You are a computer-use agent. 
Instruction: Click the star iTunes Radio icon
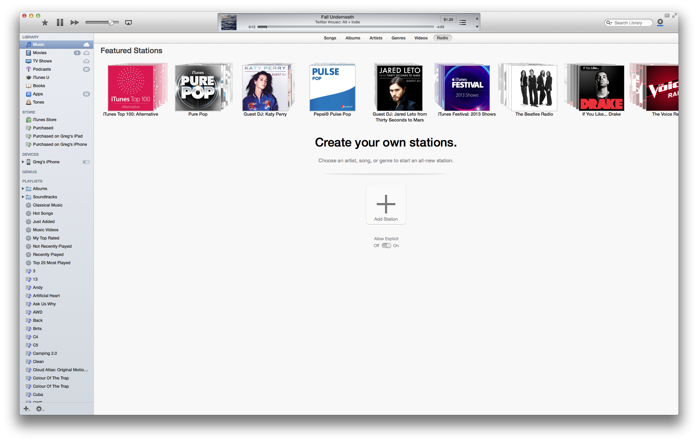(x=45, y=23)
